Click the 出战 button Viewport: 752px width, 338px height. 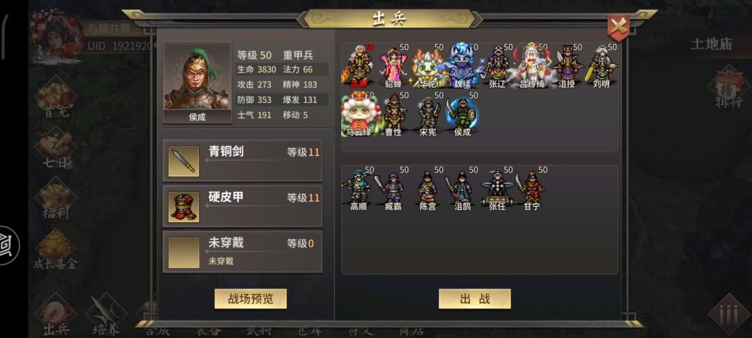point(475,299)
